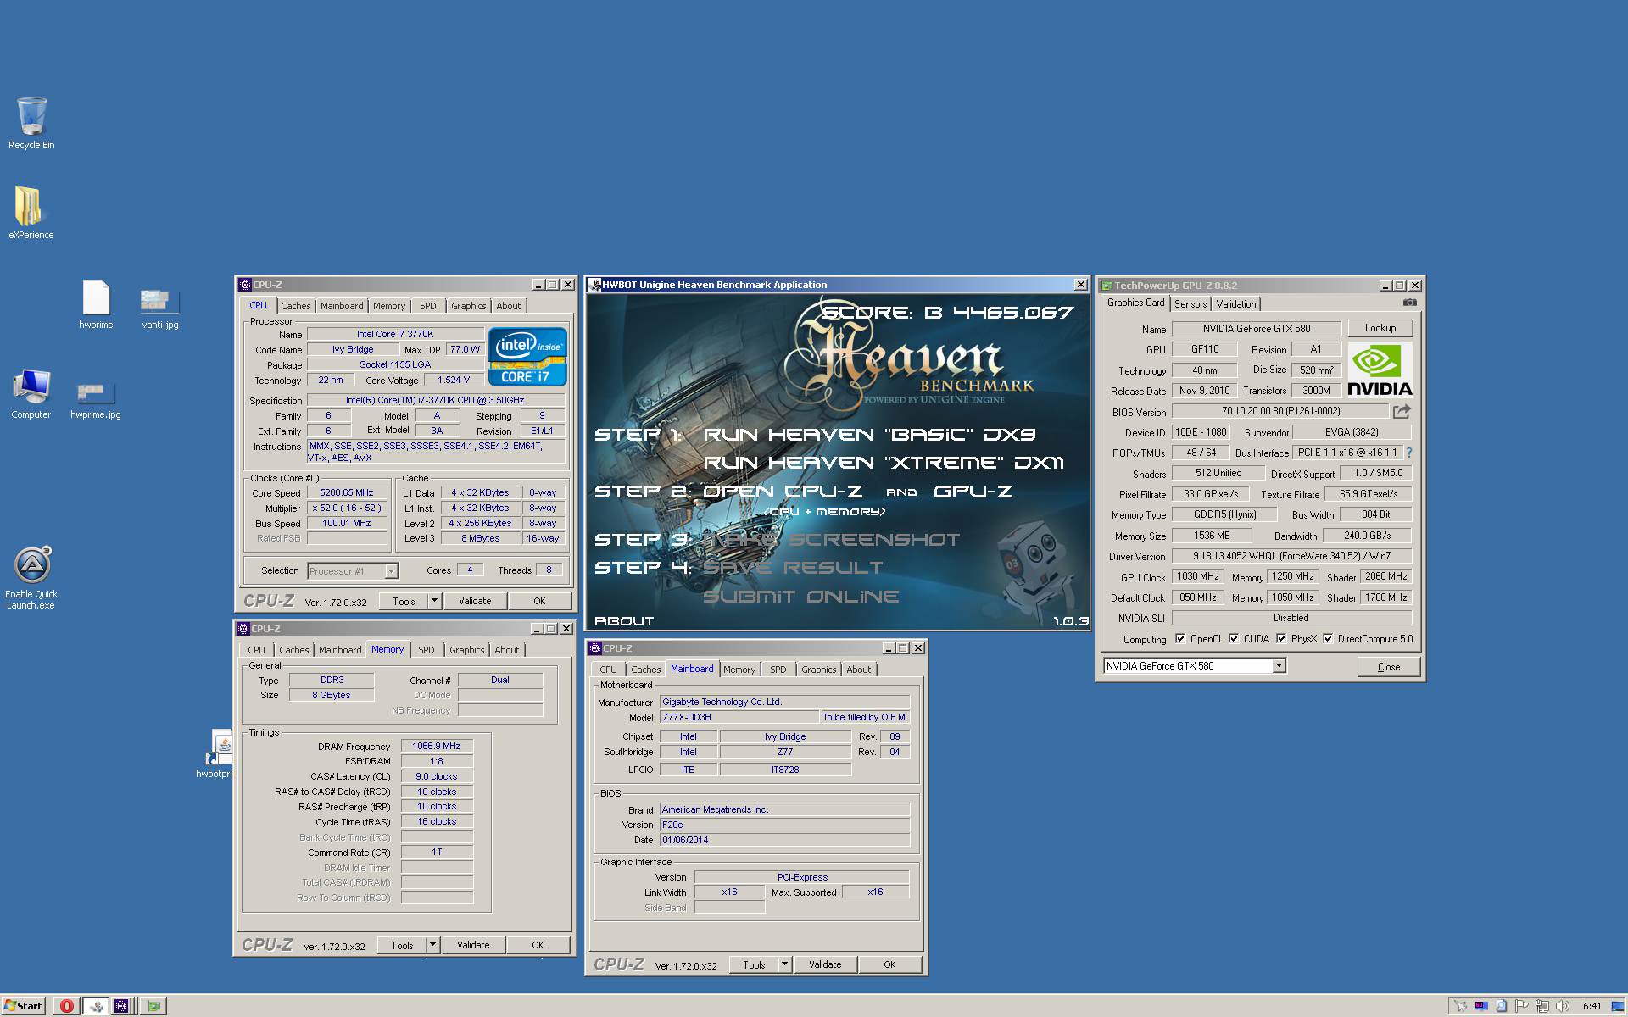Screen dimensions: 1628x1017
Task: Click ABOUT in the Heaven benchmark app
Action: (x=624, y=621)
